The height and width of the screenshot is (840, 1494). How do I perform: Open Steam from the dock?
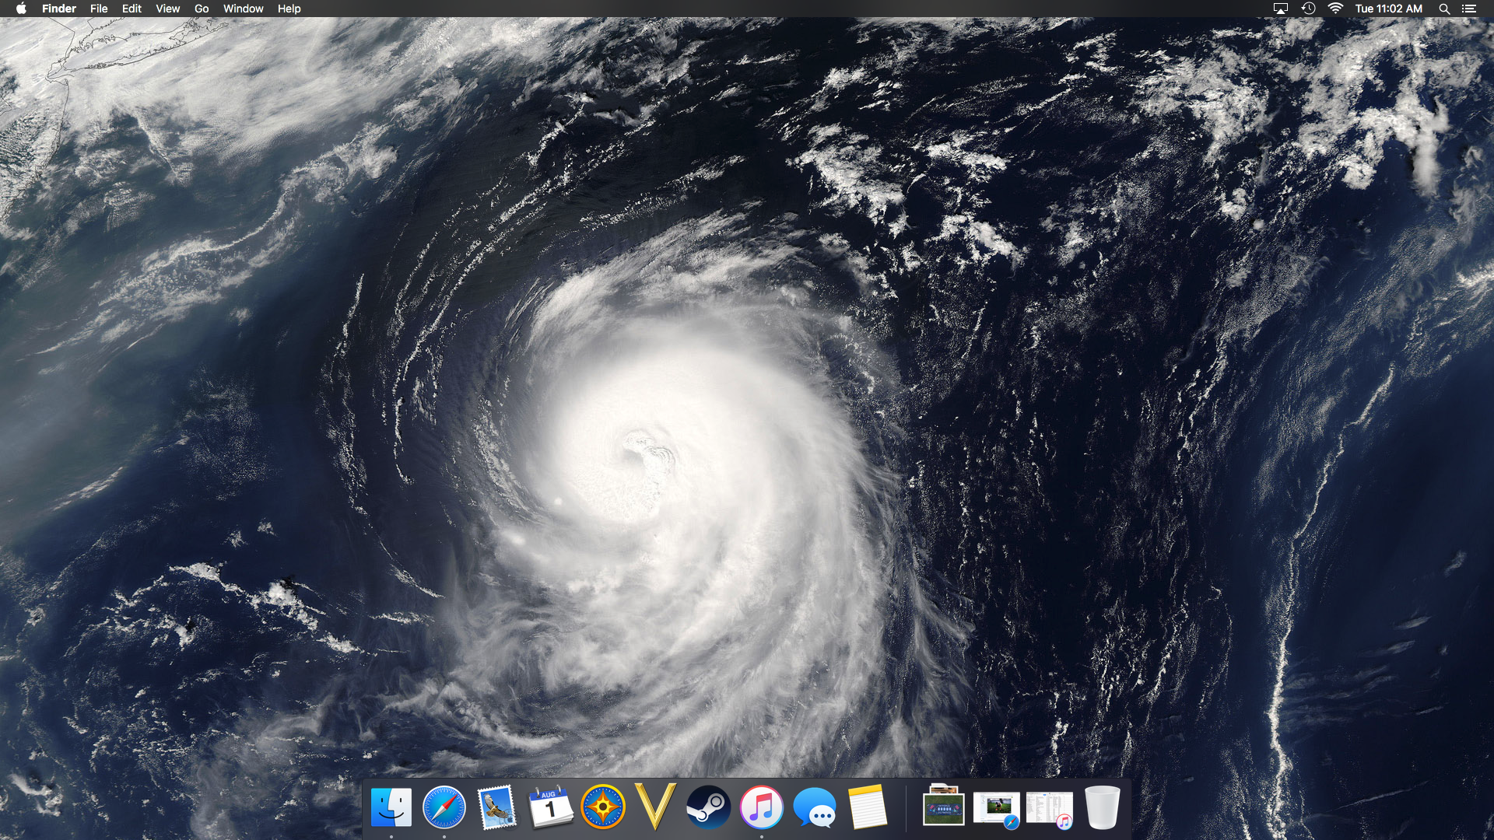point(708,807)
